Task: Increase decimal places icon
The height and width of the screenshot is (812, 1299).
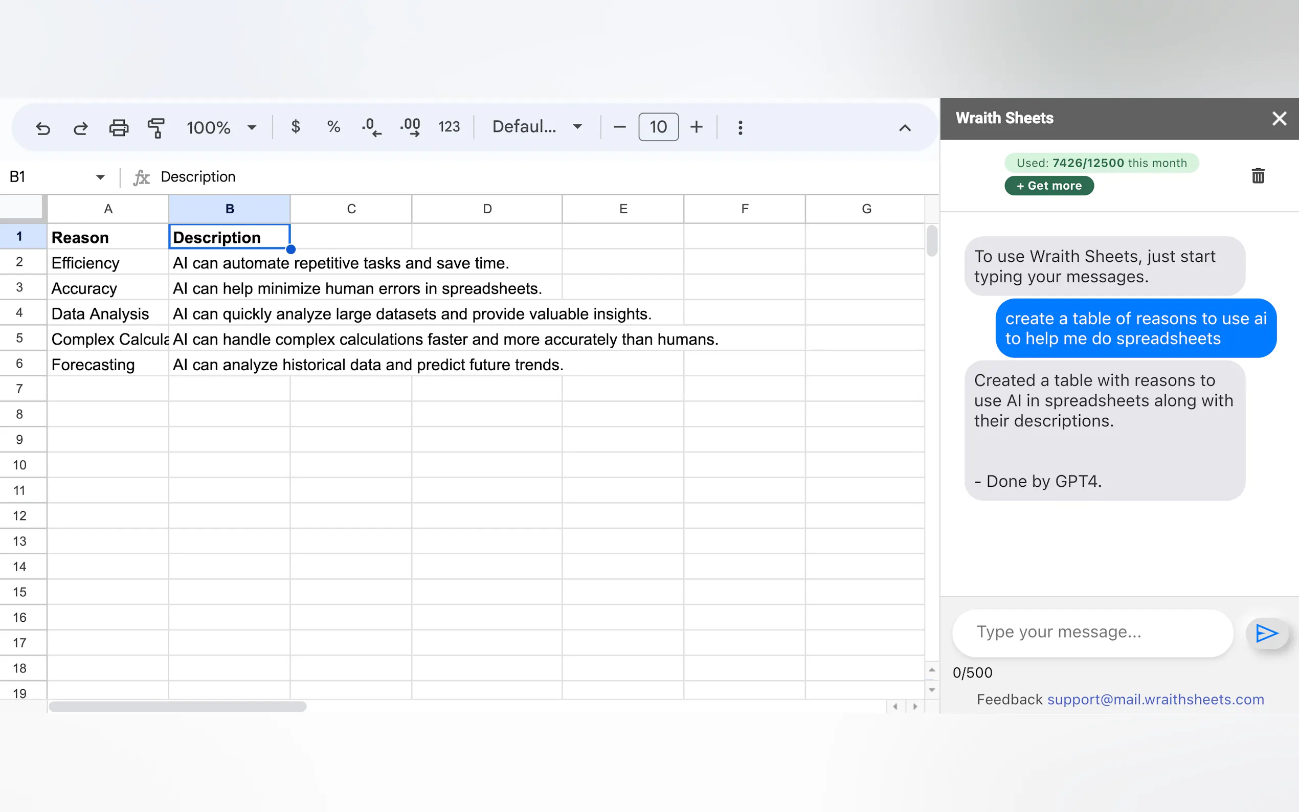Action: pyautogui.click(x=411, y=127)
